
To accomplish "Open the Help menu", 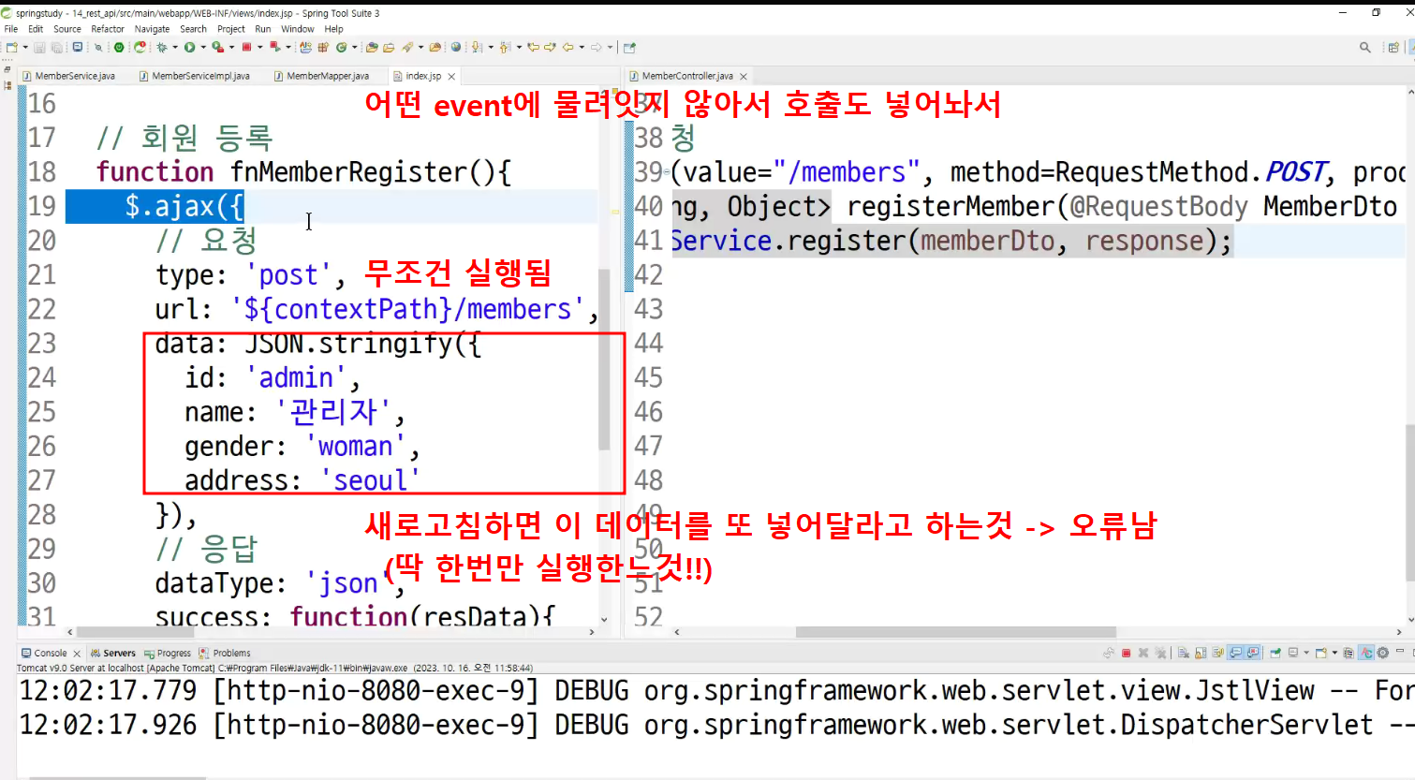I will (x=334, y=29).
